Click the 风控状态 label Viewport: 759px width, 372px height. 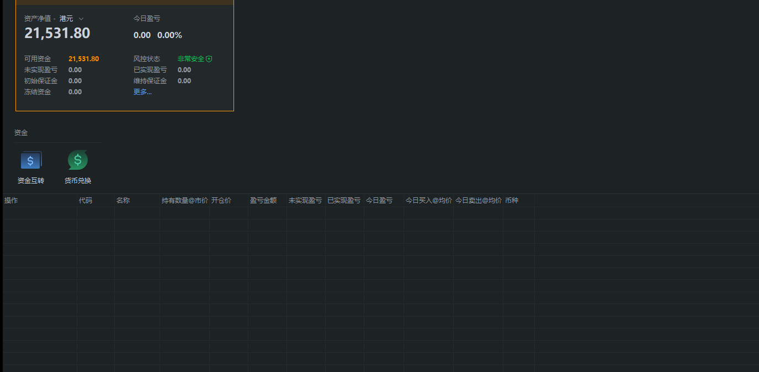click(147, 59)
